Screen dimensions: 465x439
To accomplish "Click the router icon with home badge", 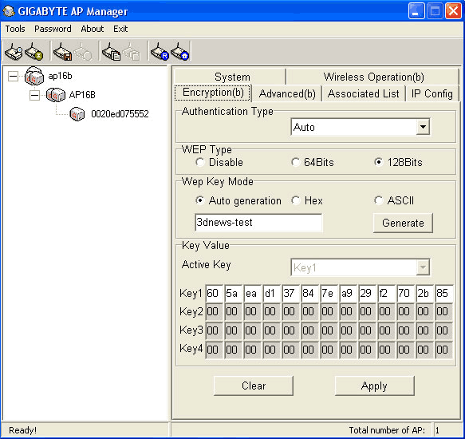I will click(x=179, y=52).
